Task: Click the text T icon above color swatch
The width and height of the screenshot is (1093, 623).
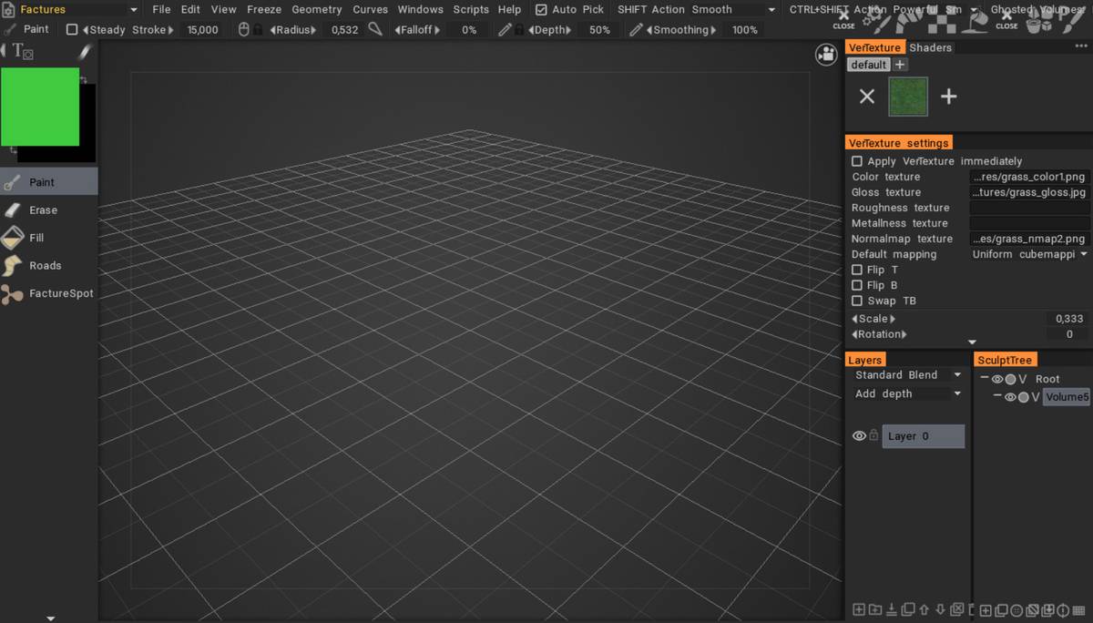Action: click(x=23, y=52)
